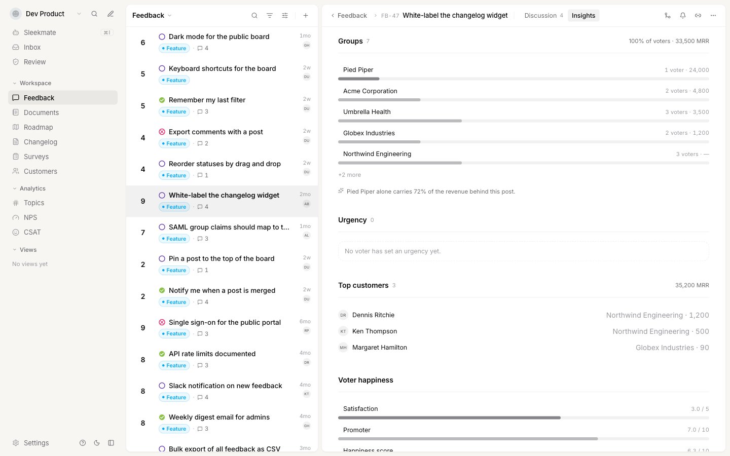Screen dimensions: 730x456
Task: Open Documents in the sidebar
Action: (x=63, y=112)
